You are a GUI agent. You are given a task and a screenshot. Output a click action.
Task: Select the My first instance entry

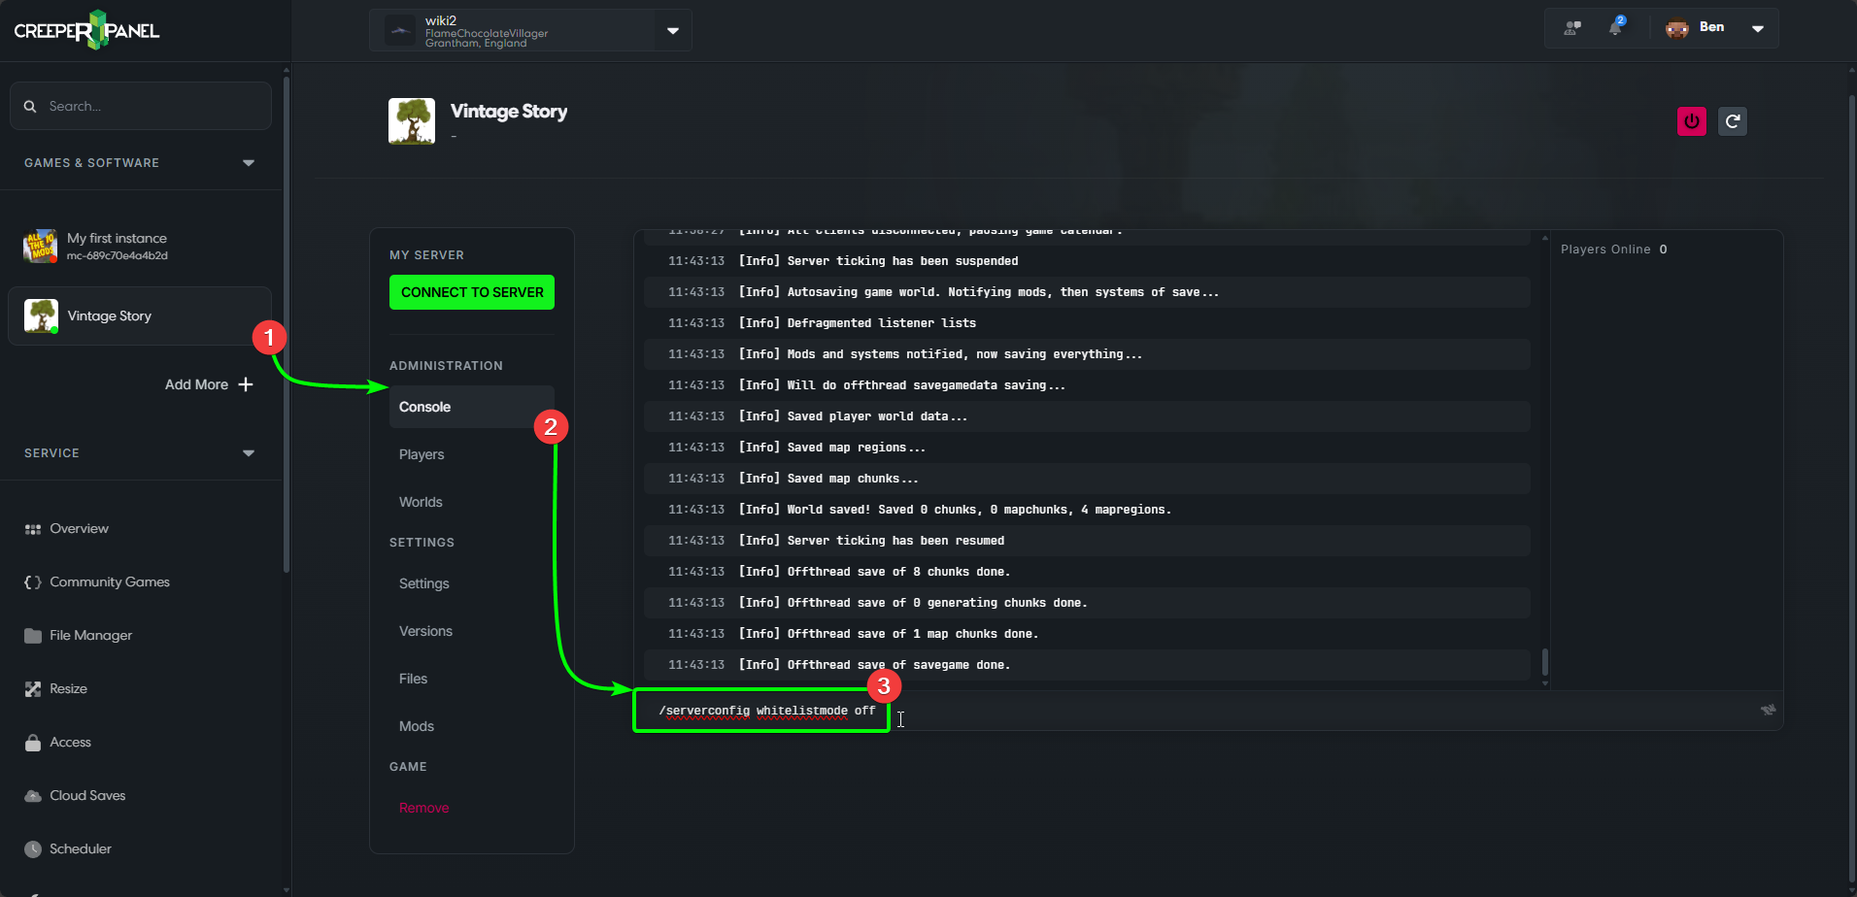pos(140,247)
